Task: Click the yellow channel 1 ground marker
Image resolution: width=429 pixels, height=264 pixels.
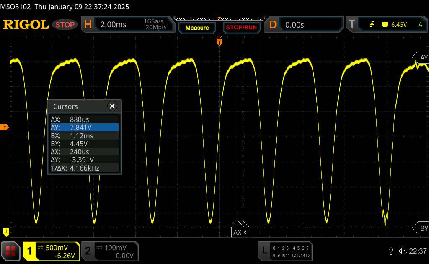Action: click(x=6, y=231)
